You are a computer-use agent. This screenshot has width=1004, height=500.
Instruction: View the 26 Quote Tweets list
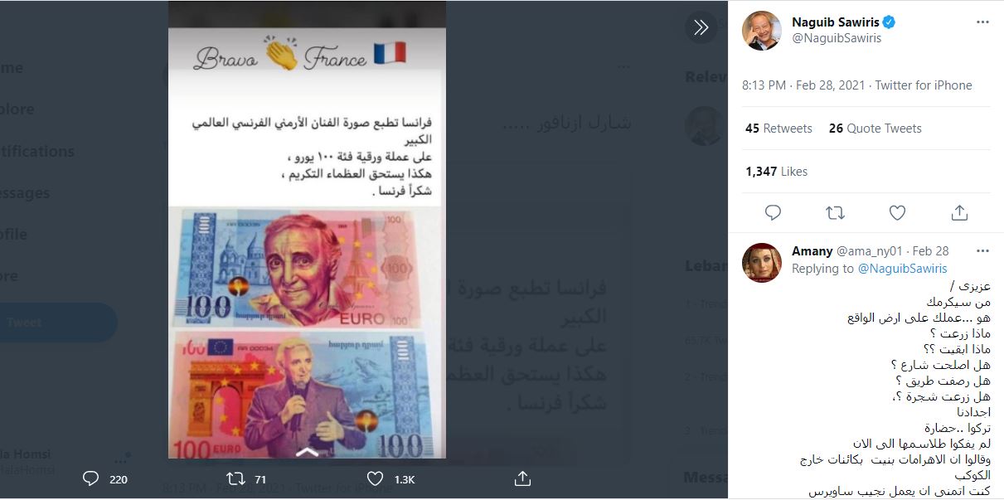click(875, 129)
